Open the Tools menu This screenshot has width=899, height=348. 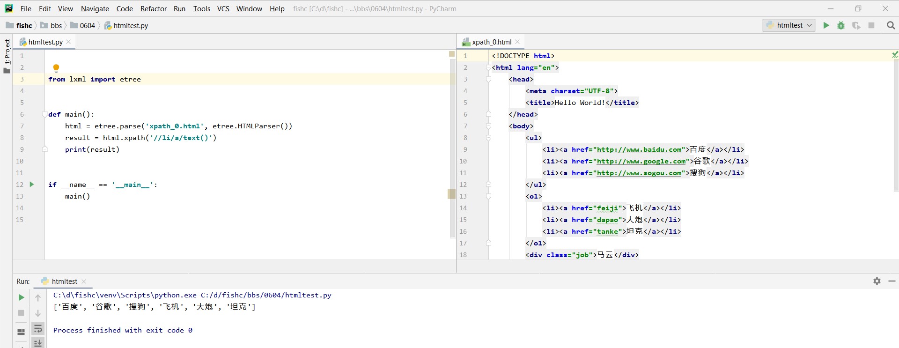201,9
